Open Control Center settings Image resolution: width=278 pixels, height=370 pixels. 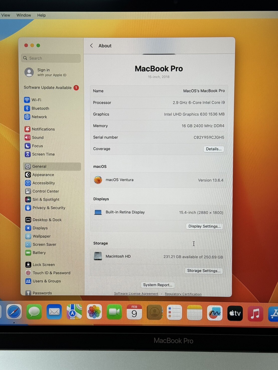(x=42, y=191)
